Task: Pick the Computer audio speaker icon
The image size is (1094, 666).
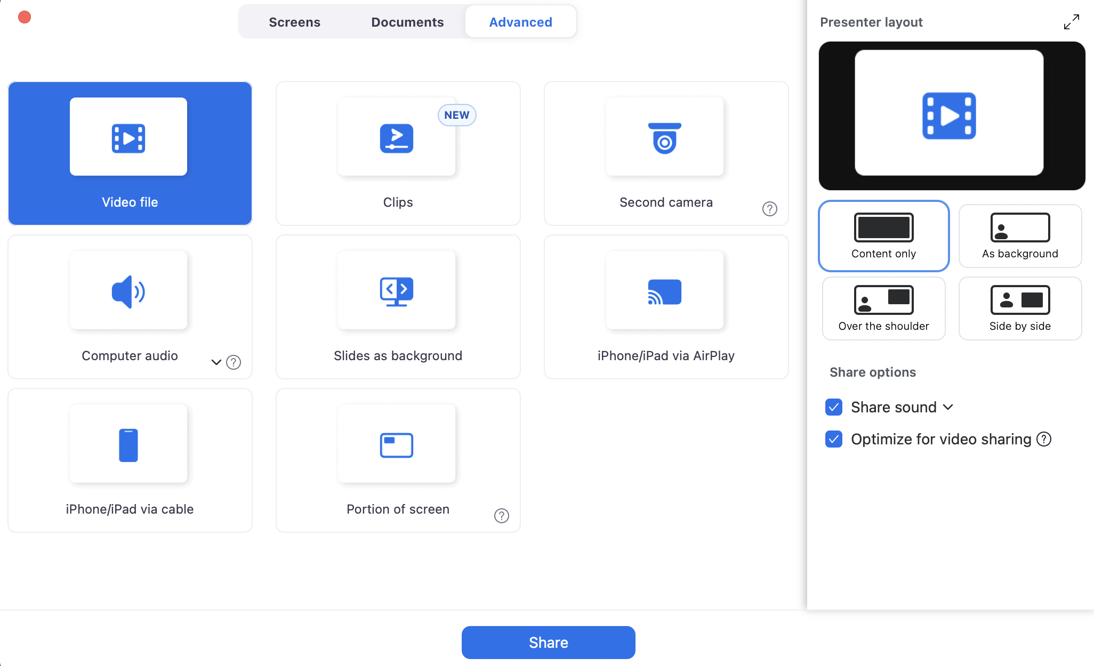Action: [128, 291]
